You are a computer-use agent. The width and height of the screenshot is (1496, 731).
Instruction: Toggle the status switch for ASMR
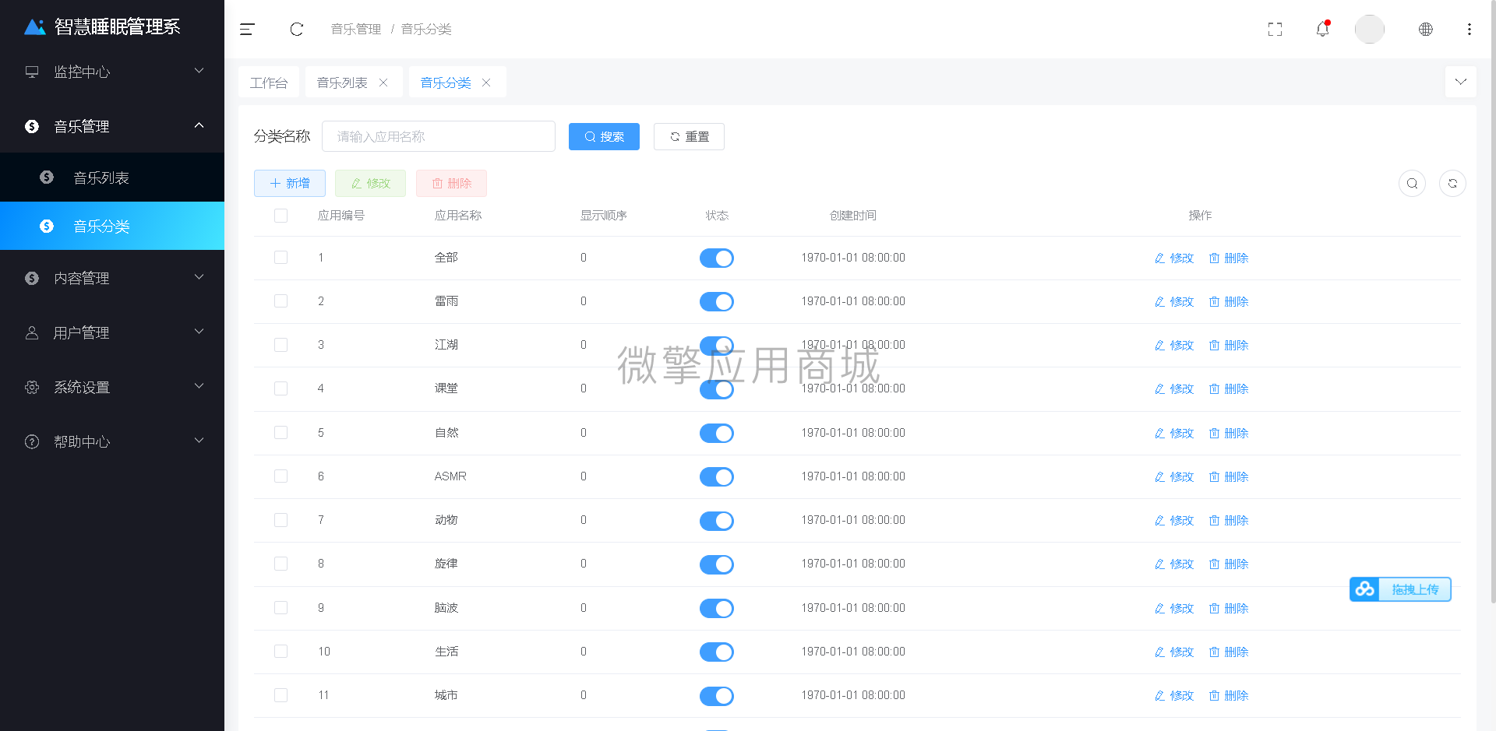click(x=717, y=477)
